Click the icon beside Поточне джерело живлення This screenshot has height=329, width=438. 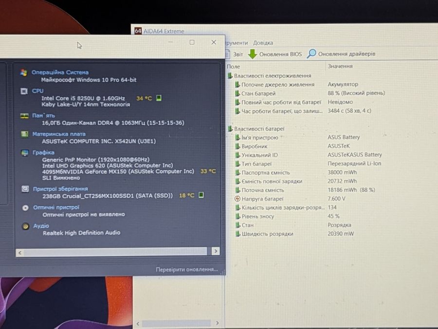[237, 84]
